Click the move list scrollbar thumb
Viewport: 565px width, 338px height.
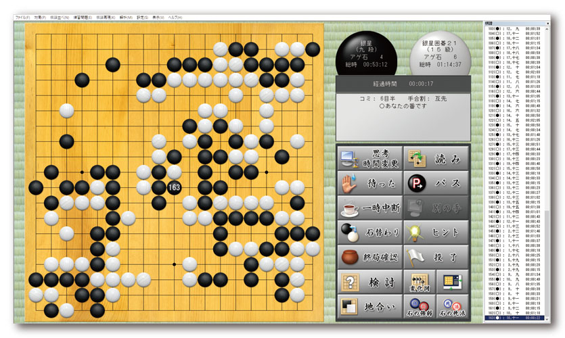tap(547, 263)
